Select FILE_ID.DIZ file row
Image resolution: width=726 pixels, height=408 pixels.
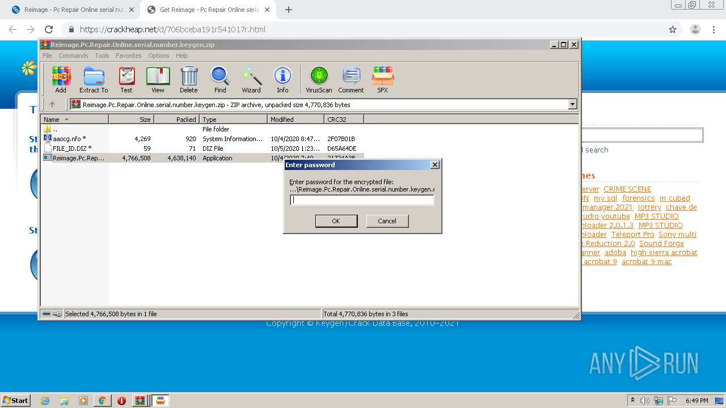click(202, 148)
